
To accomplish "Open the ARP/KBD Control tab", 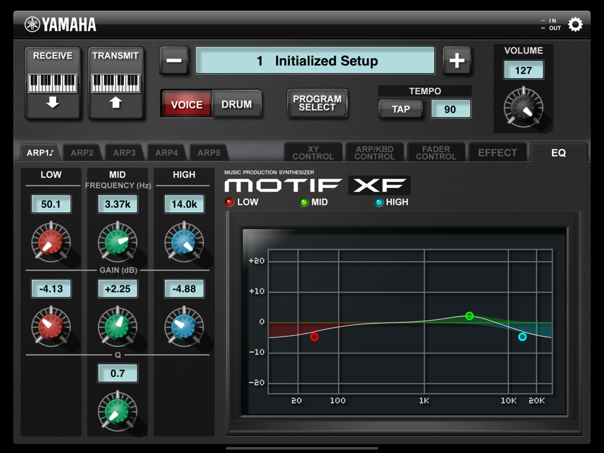I will (x=374, y=153).
